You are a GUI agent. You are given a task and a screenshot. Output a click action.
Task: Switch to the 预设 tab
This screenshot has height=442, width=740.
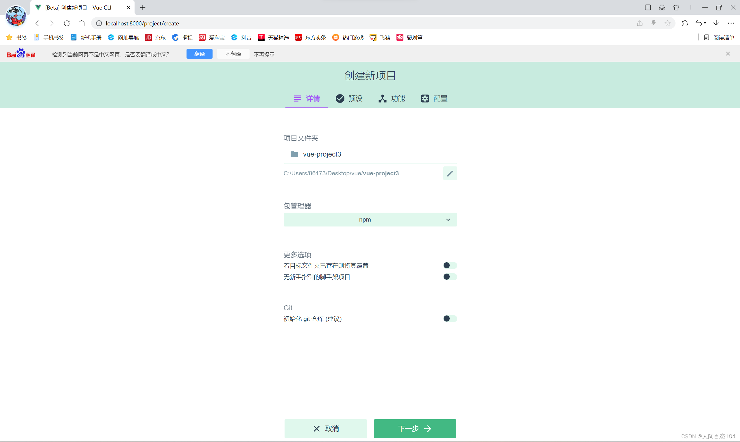pyautogui.click(x=349, y=99)
